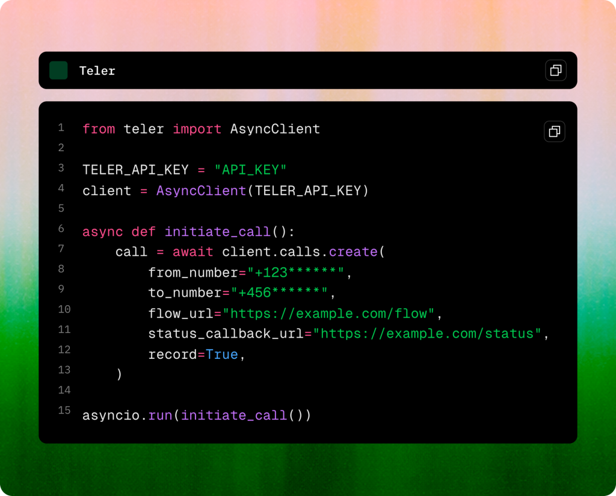This screenshot has height=496, width=616.
Task: Click the copy icon in the Teler header bar
Action: (555, 70)
